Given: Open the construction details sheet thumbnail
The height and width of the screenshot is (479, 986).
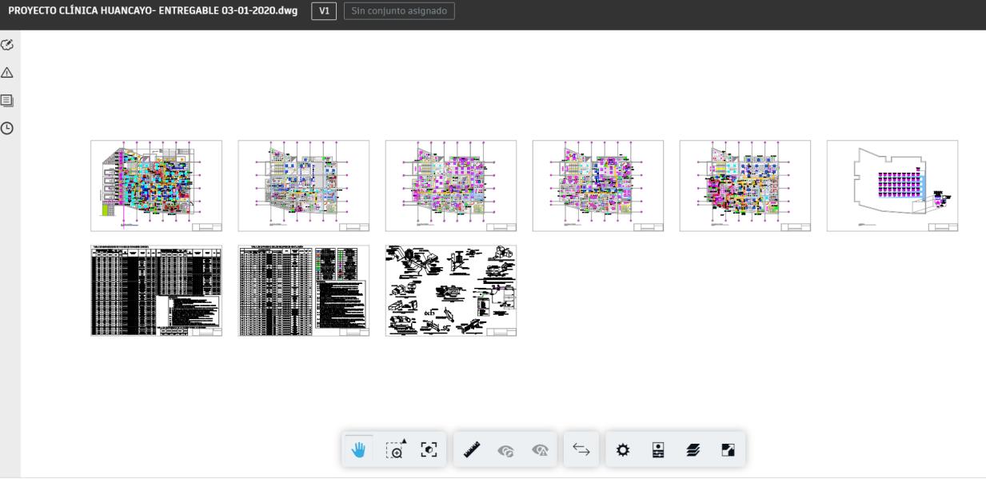Looking at the screenshot, I should (x=450, y=290).
